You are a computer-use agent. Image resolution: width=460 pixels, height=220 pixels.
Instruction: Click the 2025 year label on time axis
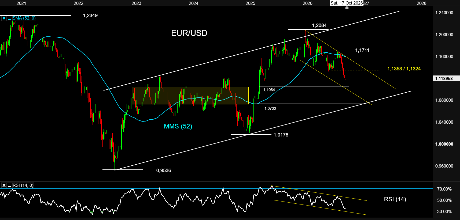[250, 3]
